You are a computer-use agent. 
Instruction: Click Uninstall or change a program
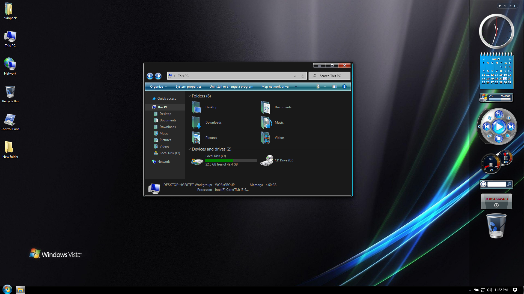[x=231, y=87]
